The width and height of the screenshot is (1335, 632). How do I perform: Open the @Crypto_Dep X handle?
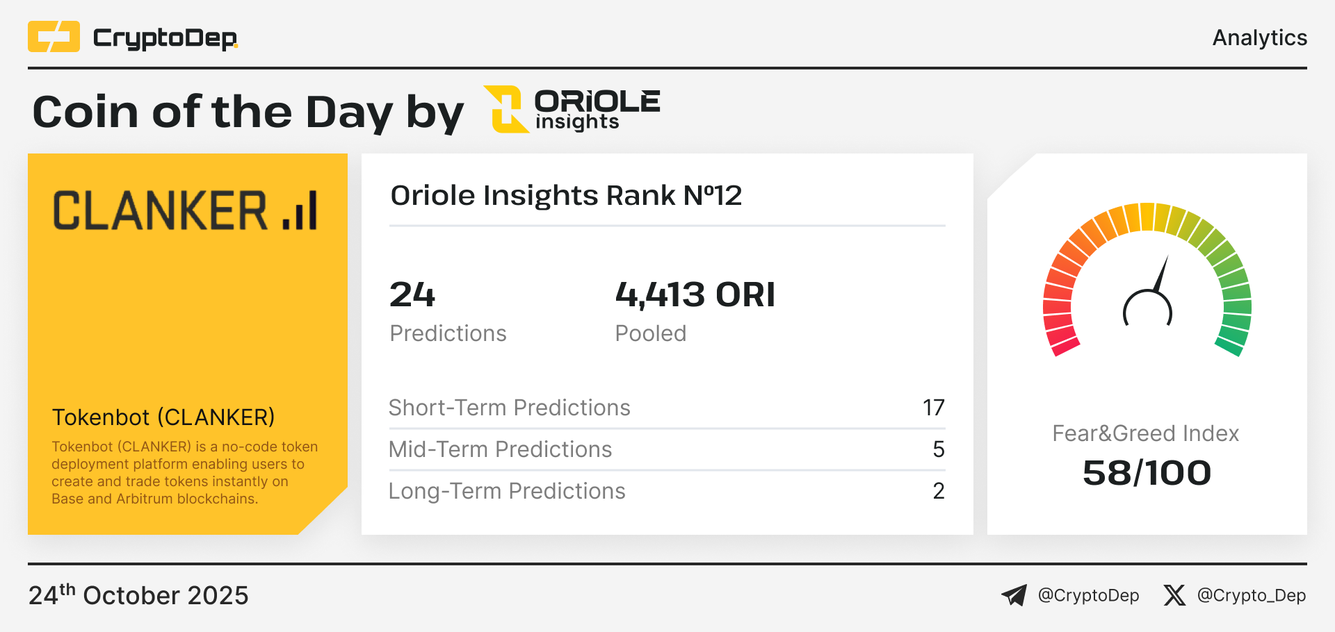[x=1251, y=595]
